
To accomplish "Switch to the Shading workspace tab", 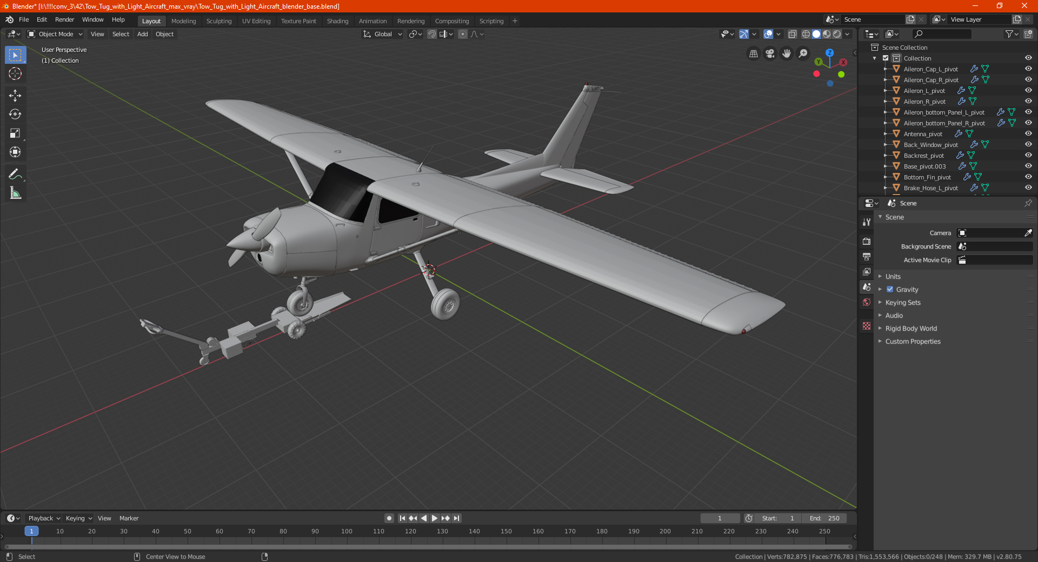I will tap(337, 21).
